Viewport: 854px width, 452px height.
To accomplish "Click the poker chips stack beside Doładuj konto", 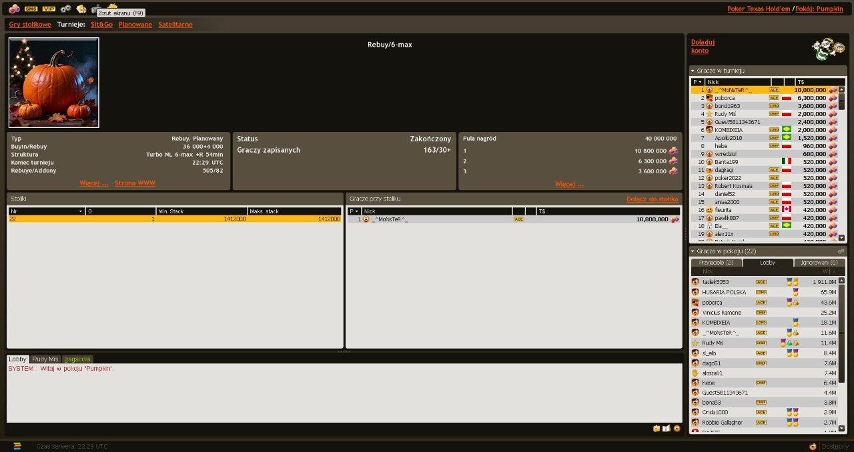I will 828,49.
